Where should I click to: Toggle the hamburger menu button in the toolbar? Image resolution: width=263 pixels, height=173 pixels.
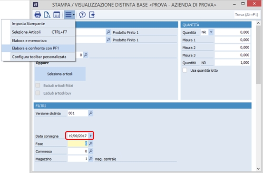point(69,15)
